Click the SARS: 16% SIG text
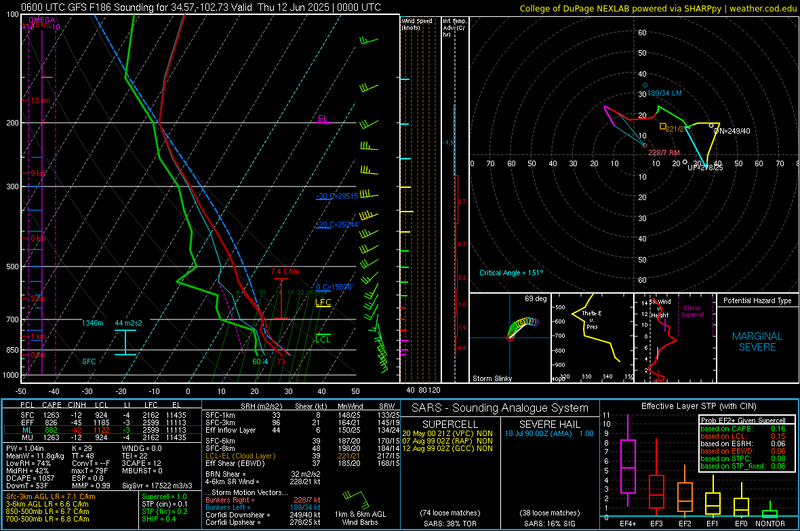 (549, 524)
